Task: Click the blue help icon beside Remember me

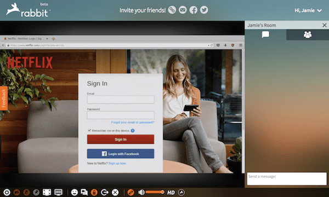Action: pos(133,131)
